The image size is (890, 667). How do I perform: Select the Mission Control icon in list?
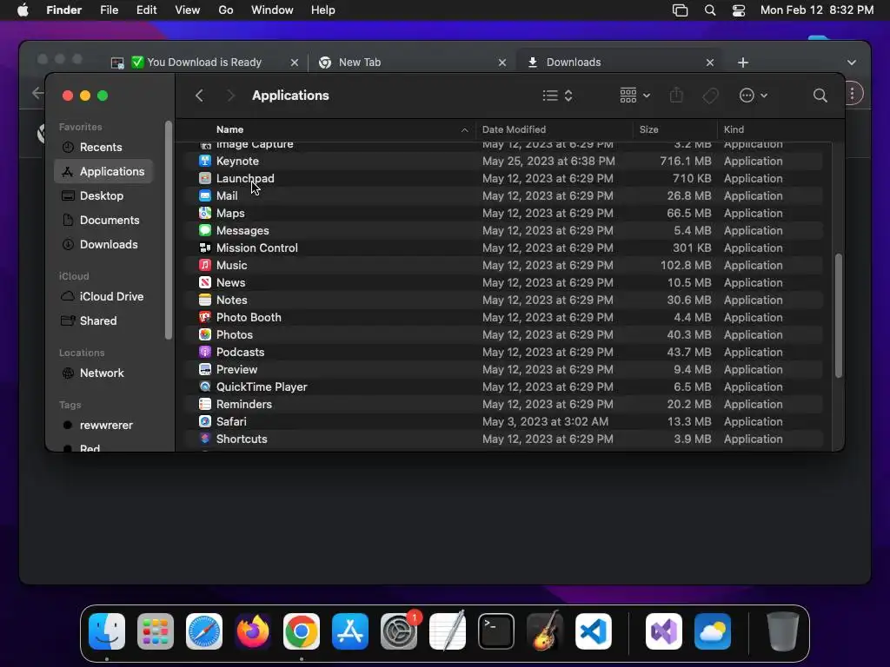[x=205, y=248]
